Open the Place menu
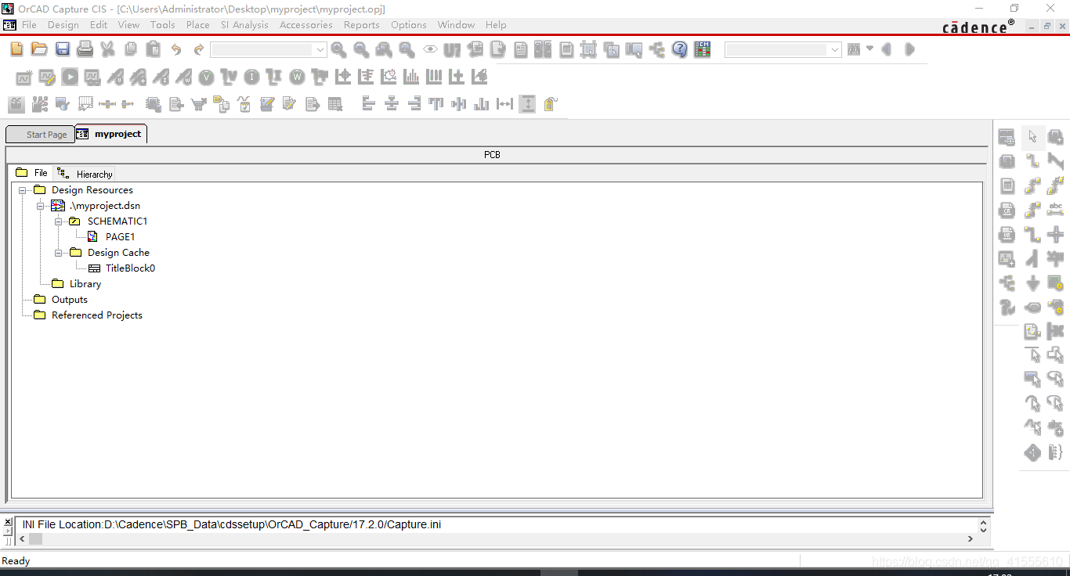This screenshot has height=576, width=1070. 197,25
